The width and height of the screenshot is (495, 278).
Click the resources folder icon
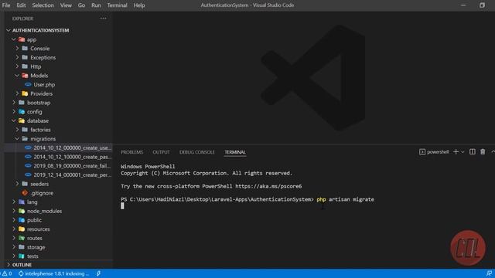(x=22, y=229)
